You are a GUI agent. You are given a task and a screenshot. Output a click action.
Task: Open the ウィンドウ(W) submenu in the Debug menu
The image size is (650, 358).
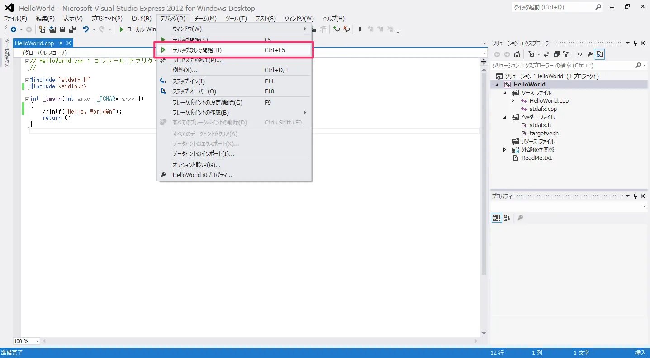234,29
